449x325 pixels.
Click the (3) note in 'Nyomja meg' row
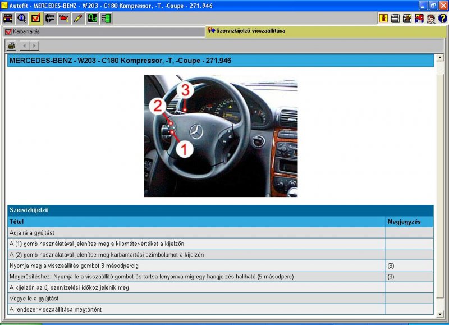pyautogui.click(x=391, y=266)
